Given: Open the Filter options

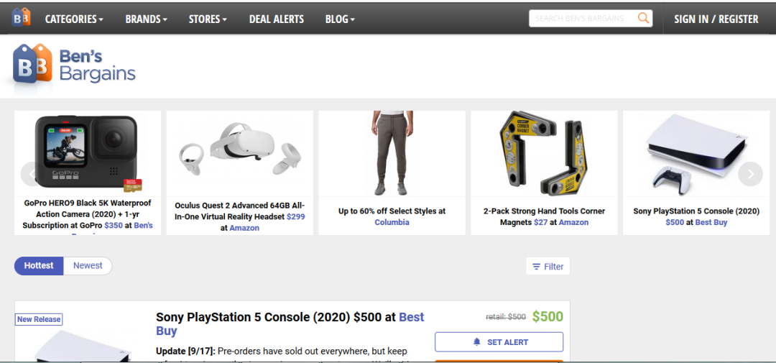Looking at the screenshot, I should [x=548, y=267].
